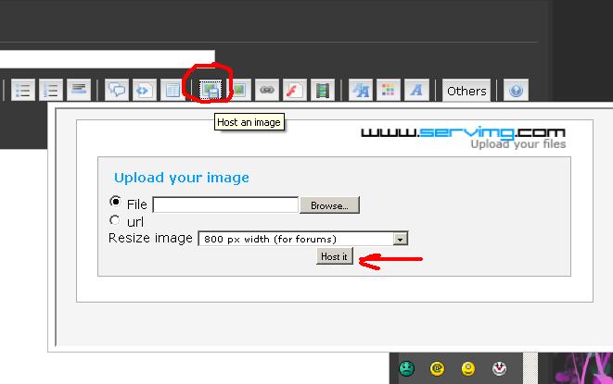Open the help icon in the toolbar
The height and width of the screenshot is (384, 613).
click(516, 90)
